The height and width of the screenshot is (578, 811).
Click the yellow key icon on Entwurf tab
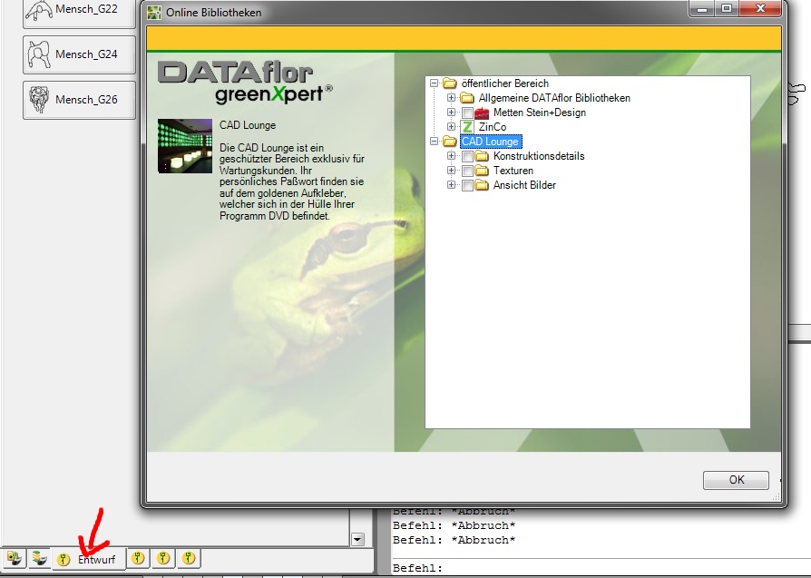[x=64, y=559]
